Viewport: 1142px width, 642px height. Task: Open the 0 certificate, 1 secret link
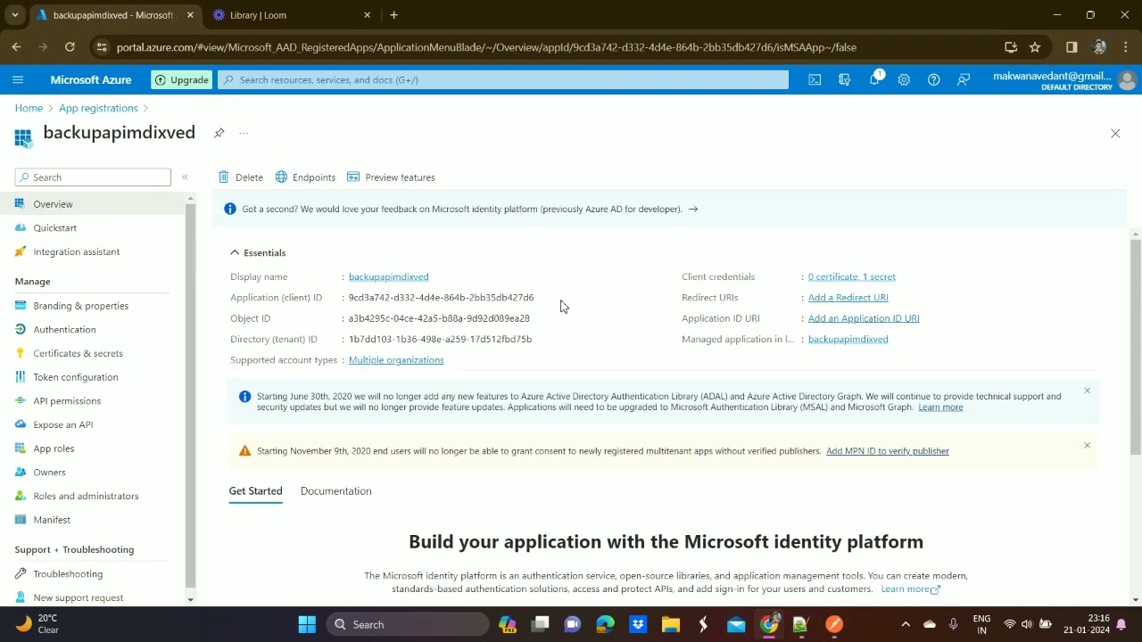coord(851,276)
